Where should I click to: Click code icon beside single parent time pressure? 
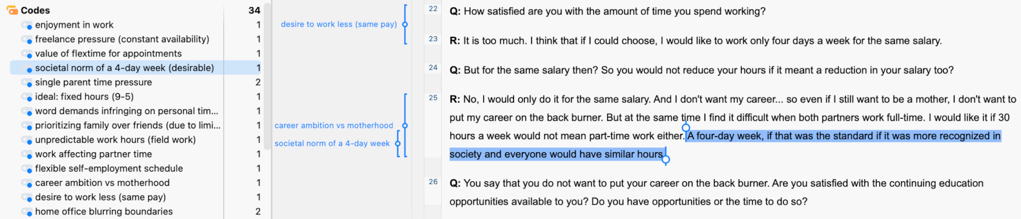point(27,83)
